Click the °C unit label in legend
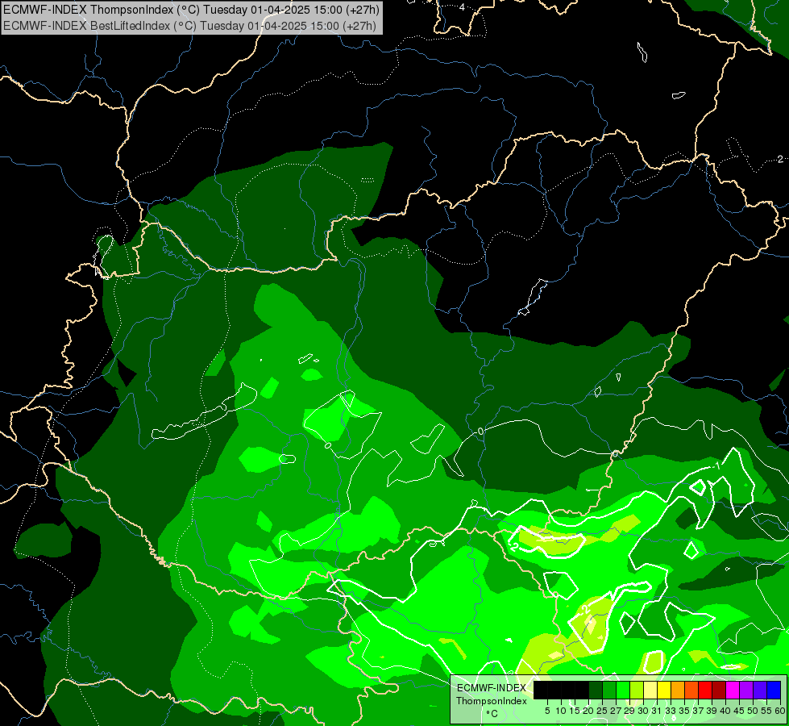 click(492, 713)
